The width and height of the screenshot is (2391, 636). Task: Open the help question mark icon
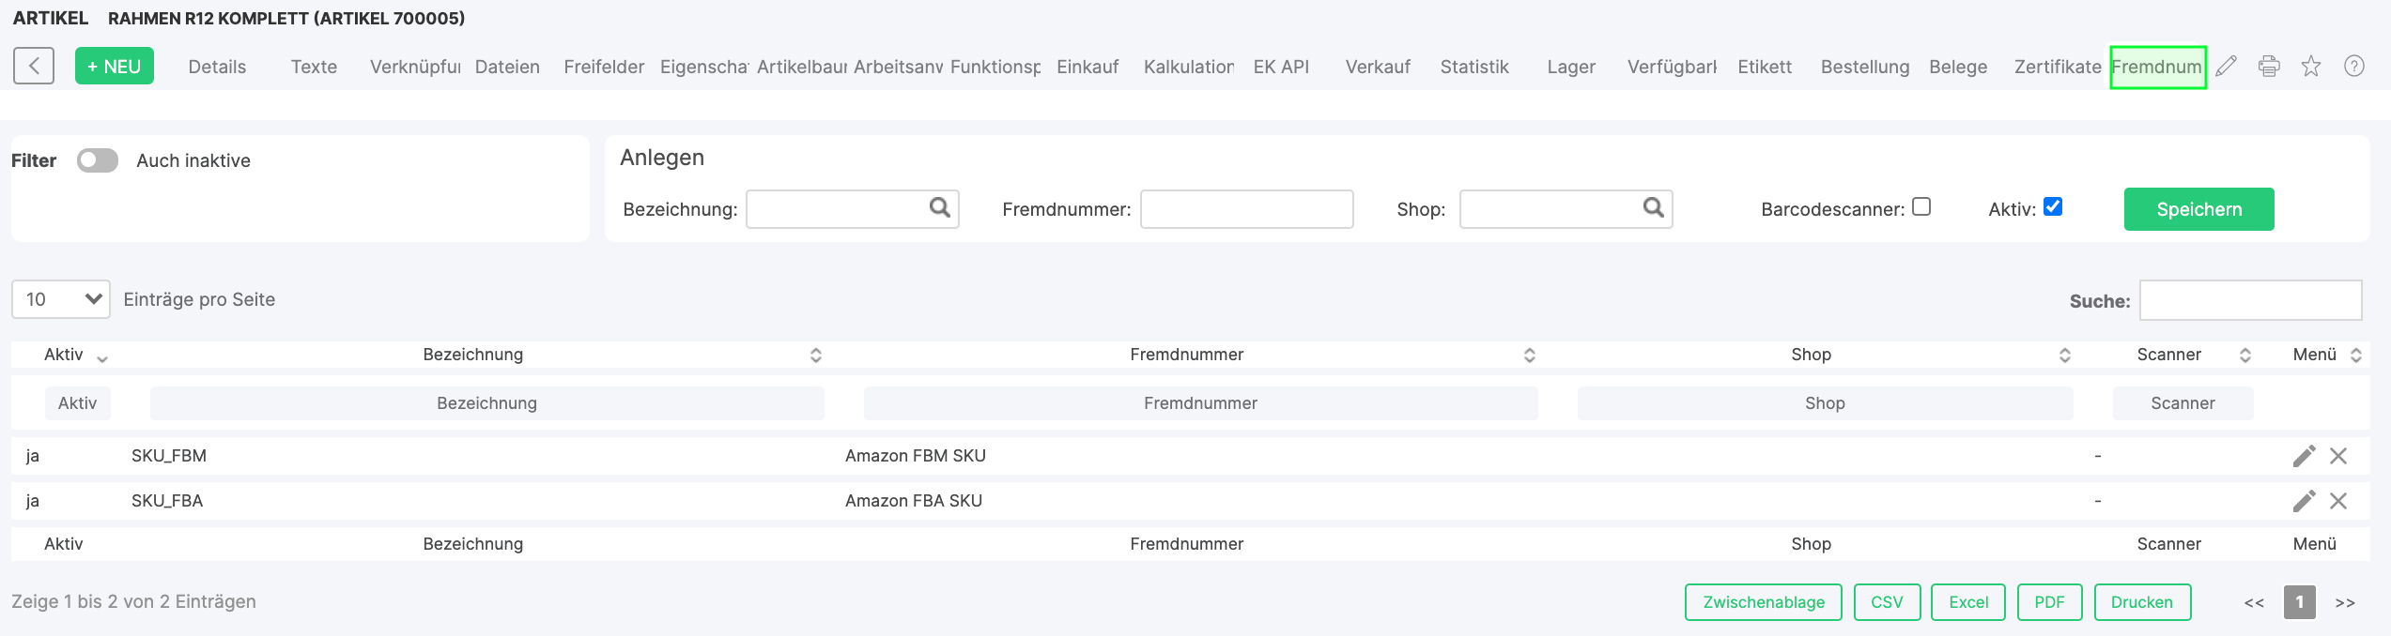point(2354,66)
